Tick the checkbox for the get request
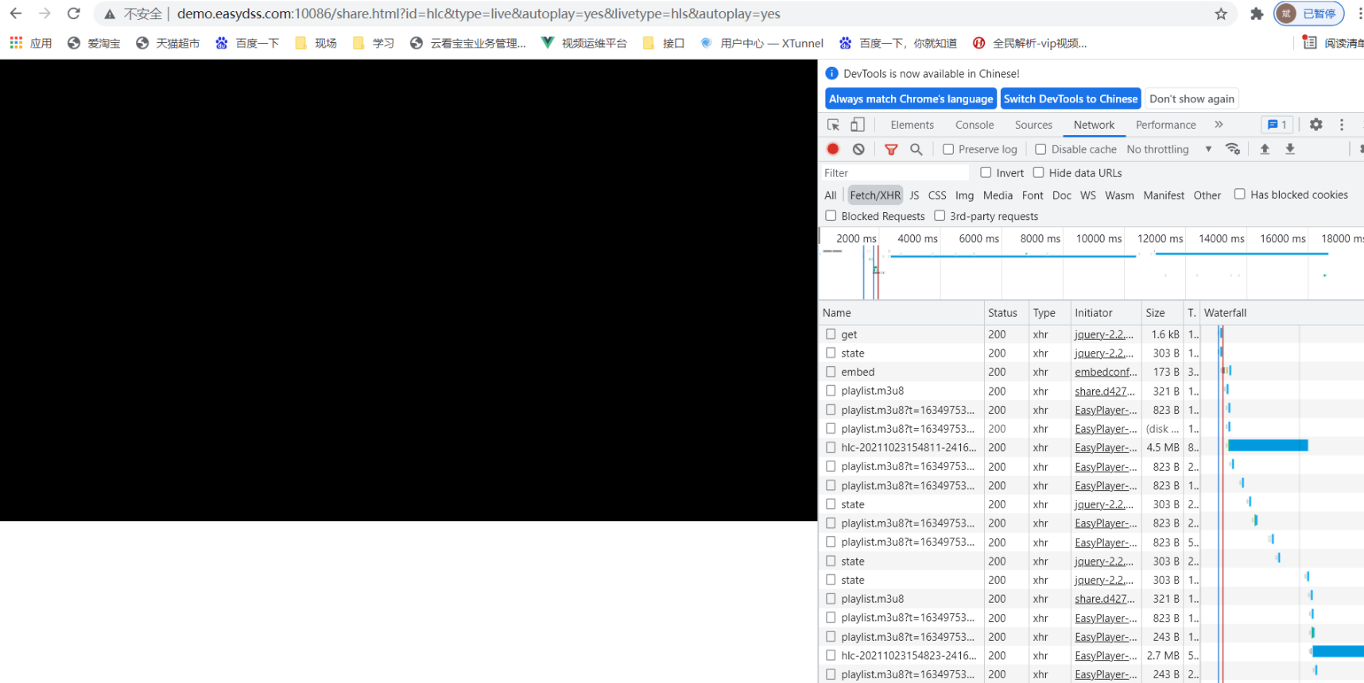Image resolution: width=1364 pixels, height=683 pixels. [x=831, y=334]
